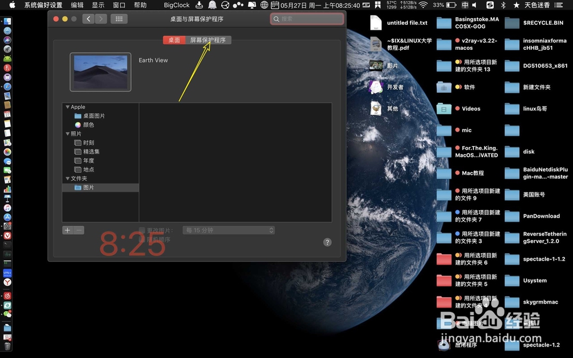This screenshot has height=358, width=573.
Task: Open help with the question mark button
Action: tap(327, 242)
